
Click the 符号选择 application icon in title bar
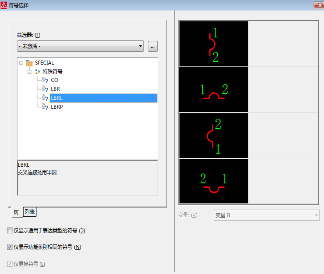(4, 5)
